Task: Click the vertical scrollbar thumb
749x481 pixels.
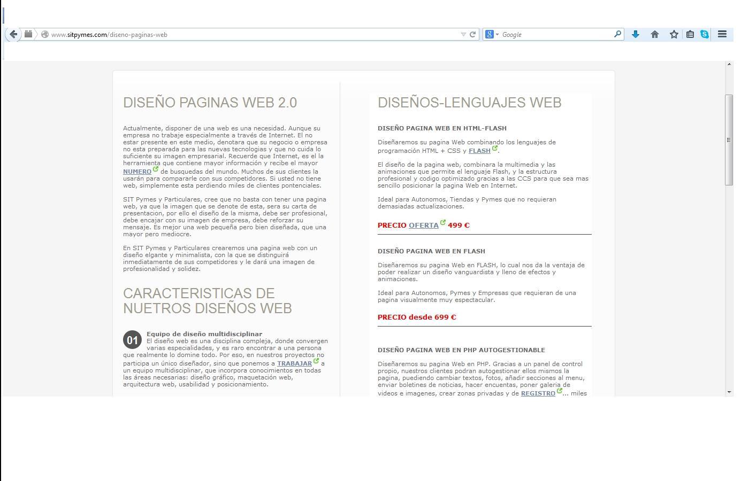Action: pos(729,140)
